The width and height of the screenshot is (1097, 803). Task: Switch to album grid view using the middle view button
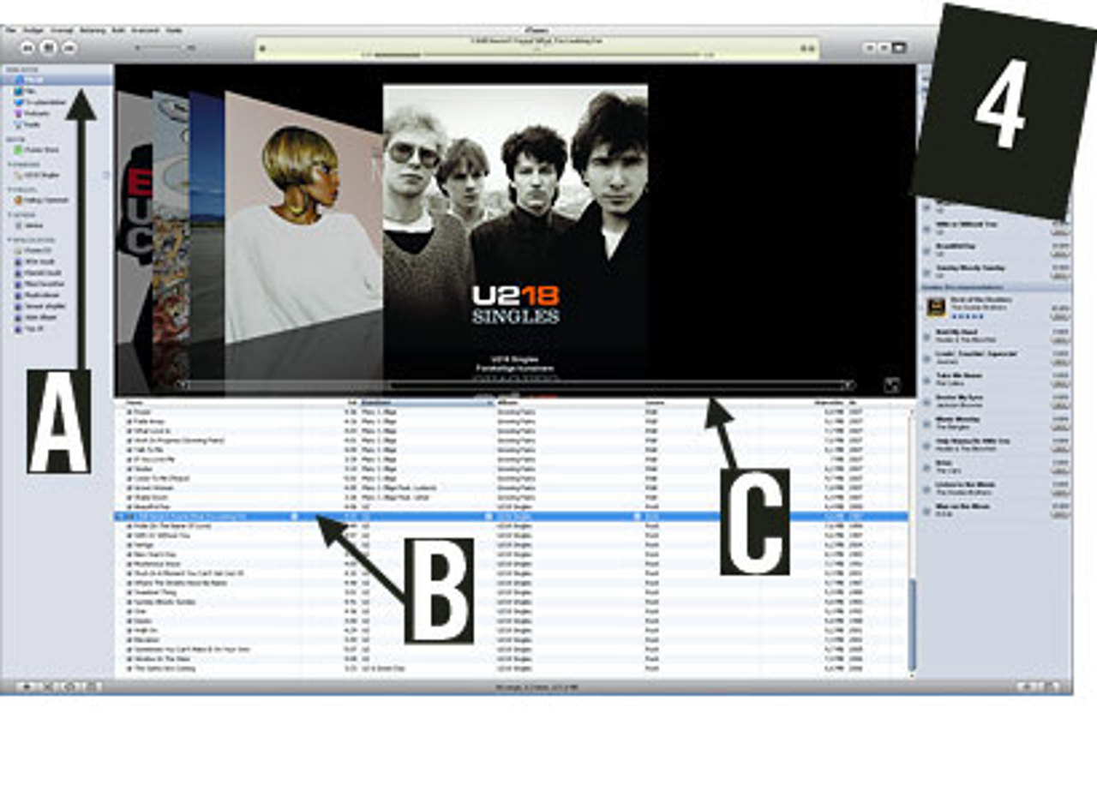coord(883,48)
